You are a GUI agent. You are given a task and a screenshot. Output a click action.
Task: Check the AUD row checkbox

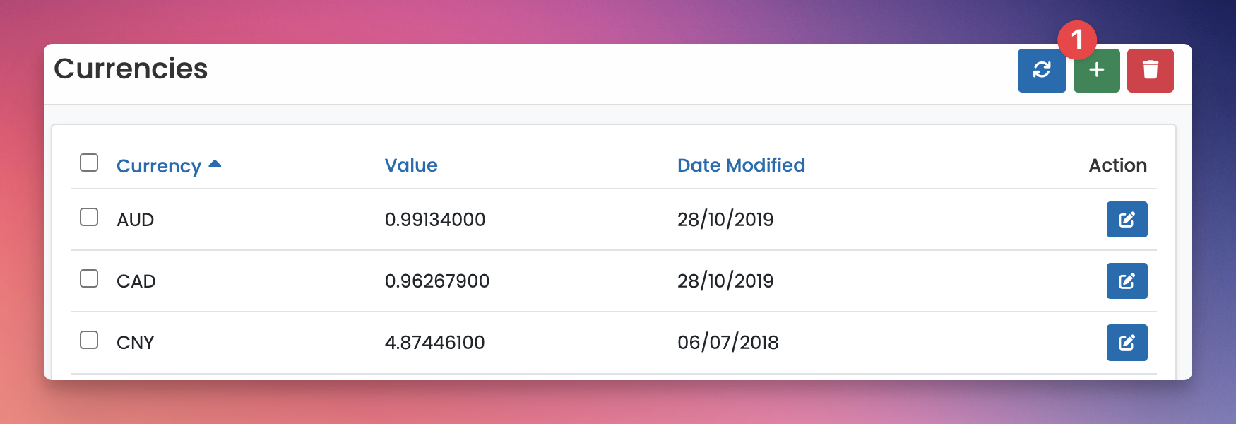pyautogui.click(x=89, y=217)
